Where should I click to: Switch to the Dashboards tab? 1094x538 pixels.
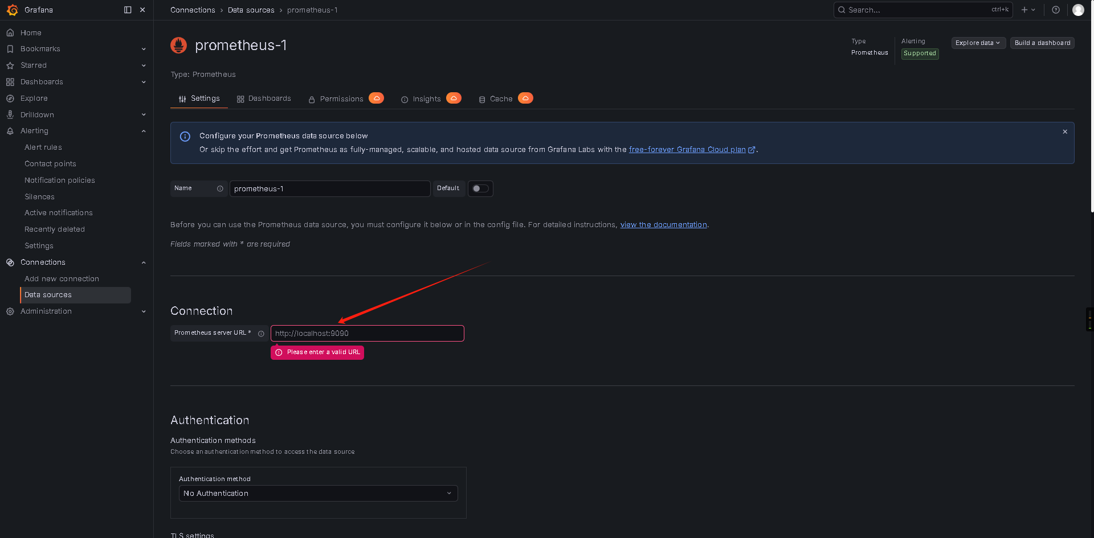tap(264, 99)
